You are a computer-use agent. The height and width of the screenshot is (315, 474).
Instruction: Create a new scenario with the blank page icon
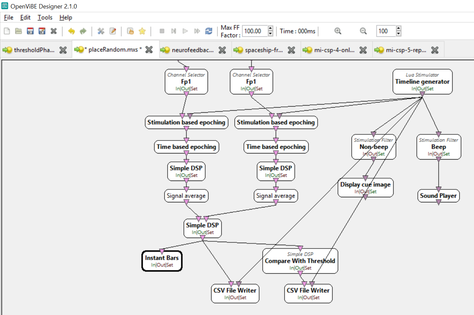[x=7, y=31]
